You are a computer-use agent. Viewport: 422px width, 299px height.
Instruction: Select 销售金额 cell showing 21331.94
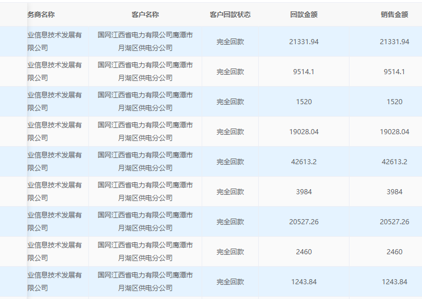[395, 42]
